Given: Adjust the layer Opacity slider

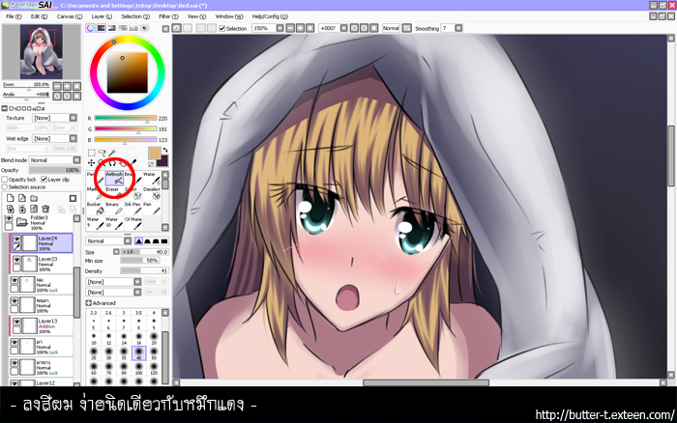Looking at the screenshot, I should pos(54,170).
